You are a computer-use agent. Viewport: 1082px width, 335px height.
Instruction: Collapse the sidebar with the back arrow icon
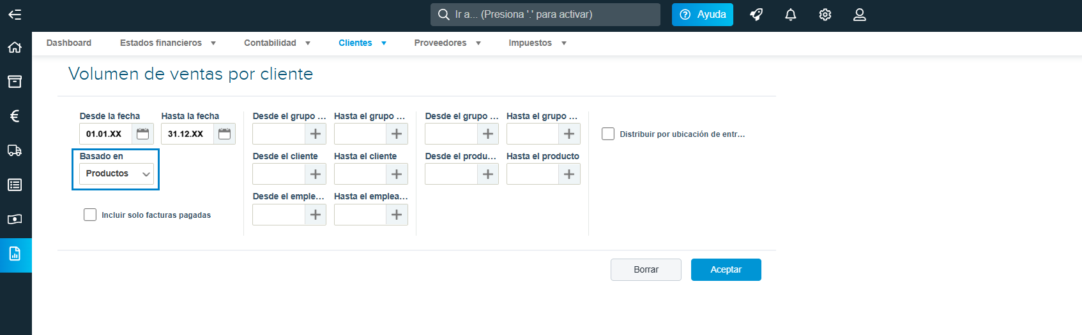(x=15, y=15)
